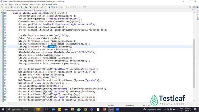This screenshot has height=112, width=199.
Task: Open the Navigate menu
Action: [x=25, y=4]
